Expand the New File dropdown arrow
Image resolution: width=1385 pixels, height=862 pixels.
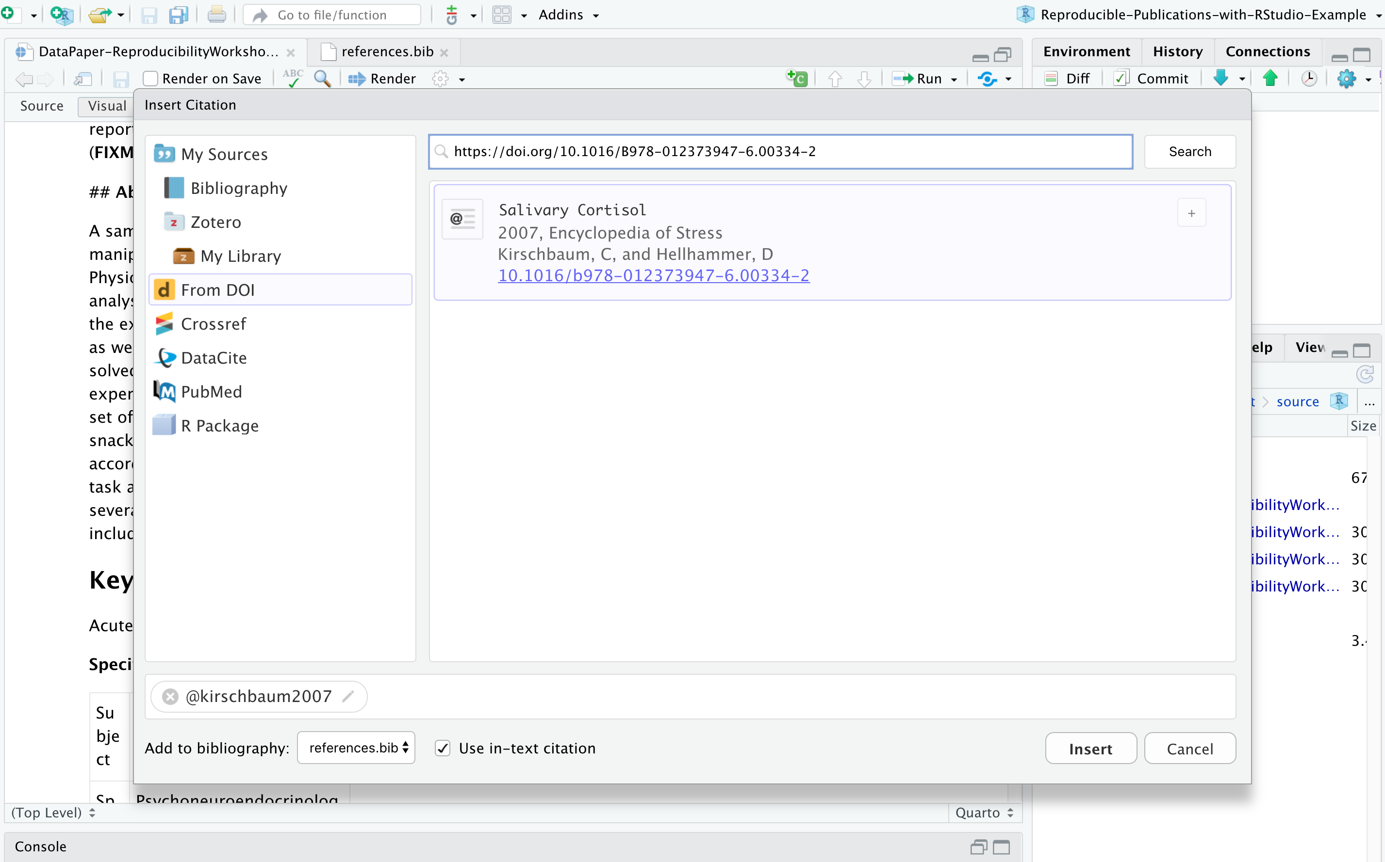(x=33, y=16)
